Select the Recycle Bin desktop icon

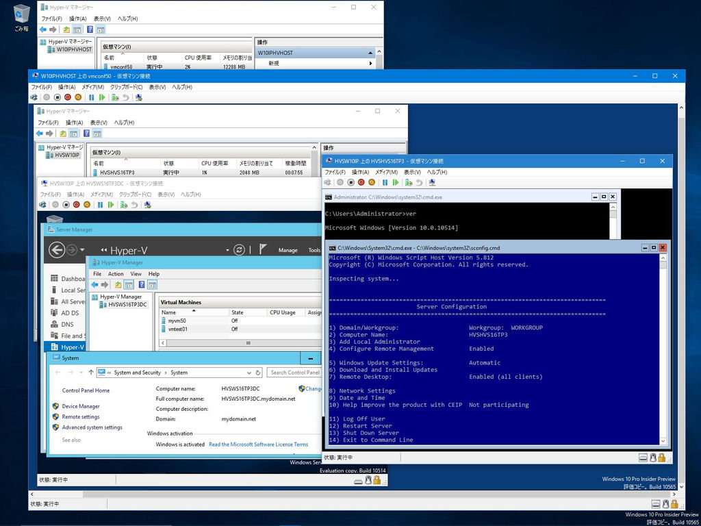[x=21, y=18]
